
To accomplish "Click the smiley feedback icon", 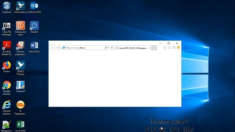I will (178, 47).
